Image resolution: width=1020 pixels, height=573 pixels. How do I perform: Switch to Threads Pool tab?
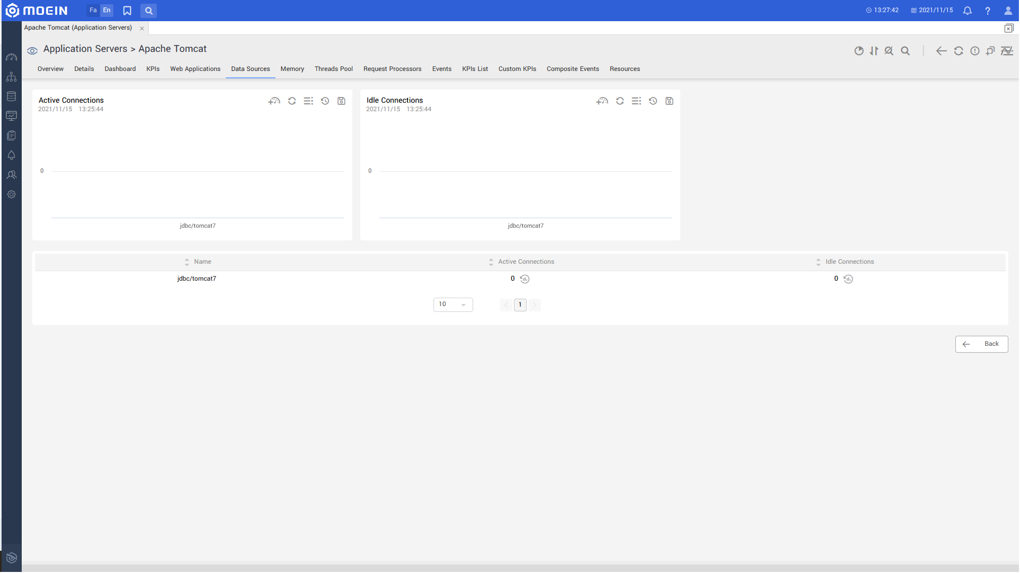pos(333,69)
